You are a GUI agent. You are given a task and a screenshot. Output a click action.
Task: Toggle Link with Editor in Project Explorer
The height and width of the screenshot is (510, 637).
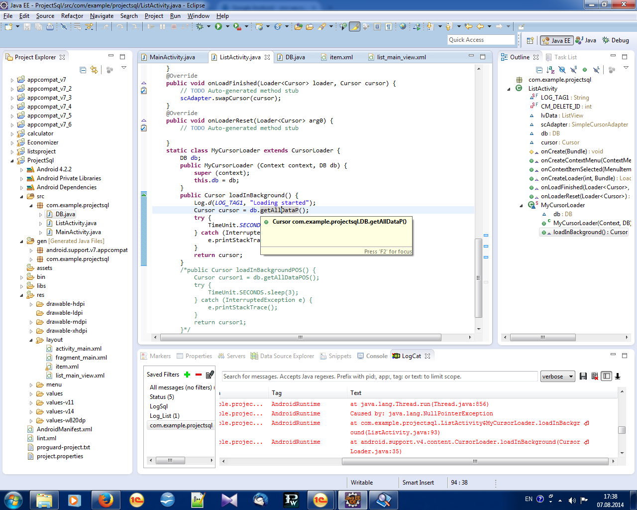point(94,70)
